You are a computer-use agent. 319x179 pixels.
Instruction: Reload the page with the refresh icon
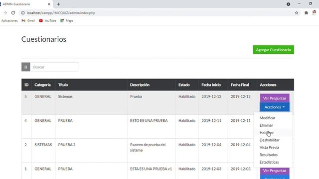13,13
